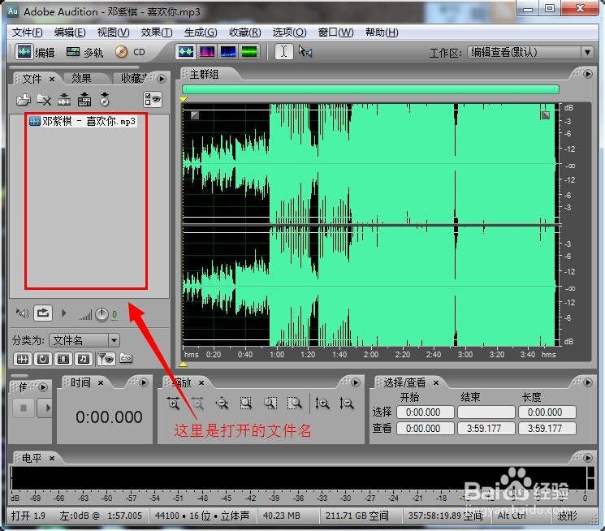
Task: Open the 缩放 panel options arrow
Action: pos(356,382)
